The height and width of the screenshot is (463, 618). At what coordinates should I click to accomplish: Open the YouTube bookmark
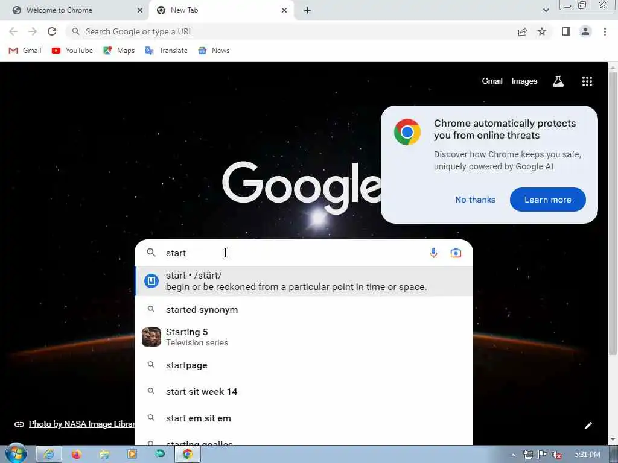(72, 51)
